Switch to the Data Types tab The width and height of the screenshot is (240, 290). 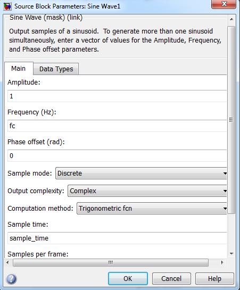tap(56, 69)
